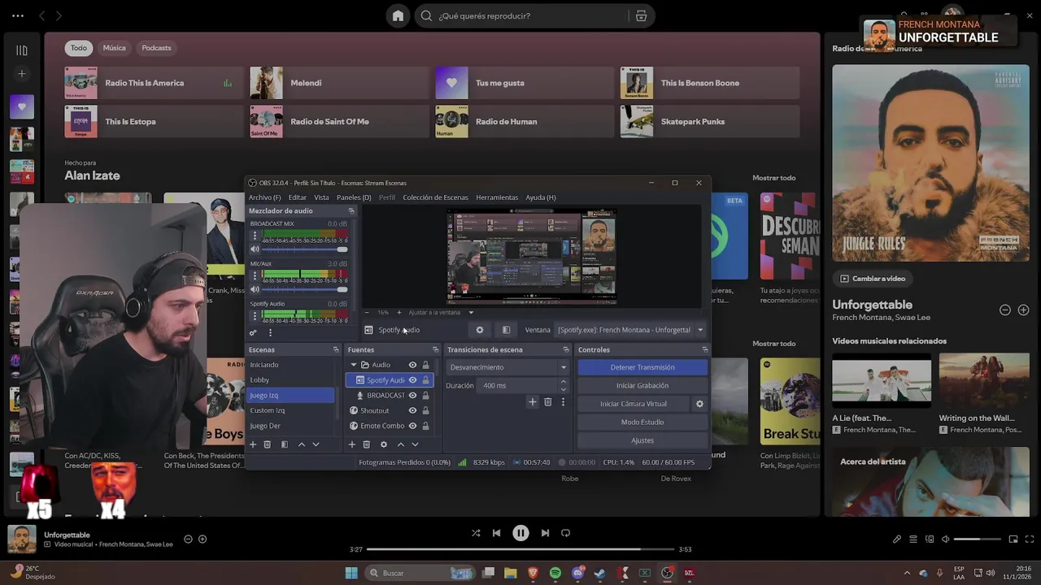Open the Paneles menu in OBS
The width and height of the screenshot is (1041, 585).
coord(354,197)
